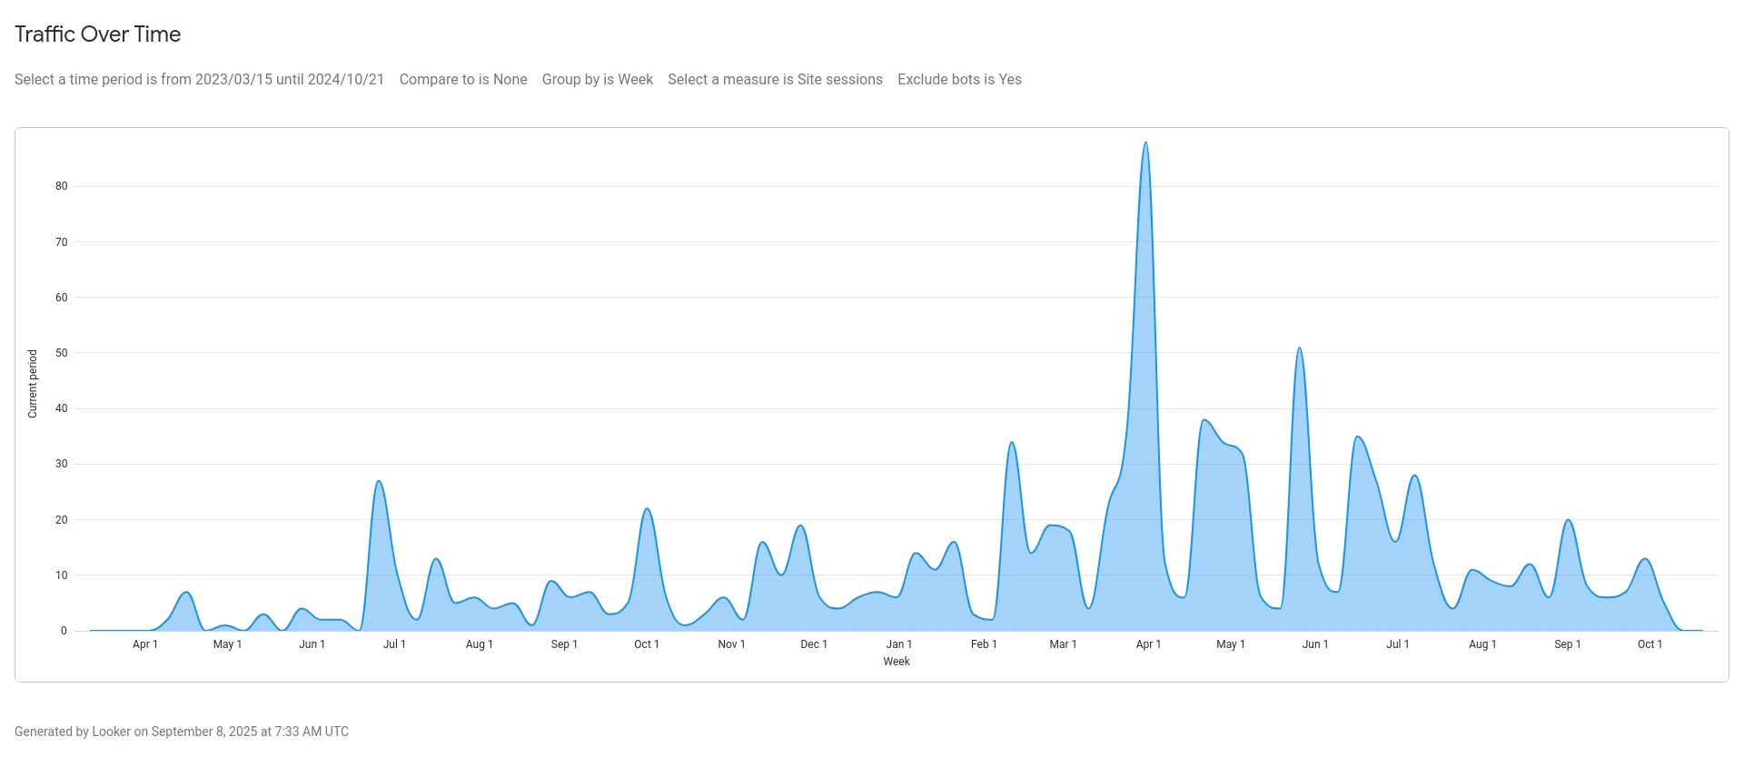
Task: Select the Mar 1 x-axis label
Action: 1063,644
